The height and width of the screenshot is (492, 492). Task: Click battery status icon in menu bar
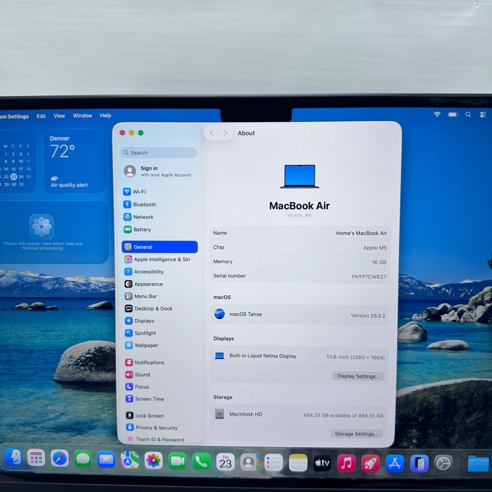[x=453, y=114]
